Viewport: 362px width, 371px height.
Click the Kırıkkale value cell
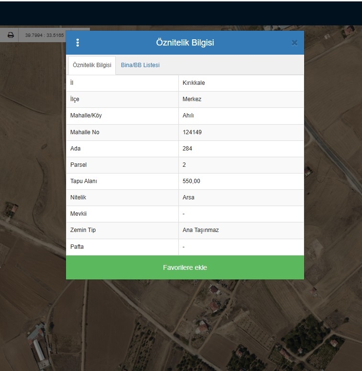click(241, 83)
